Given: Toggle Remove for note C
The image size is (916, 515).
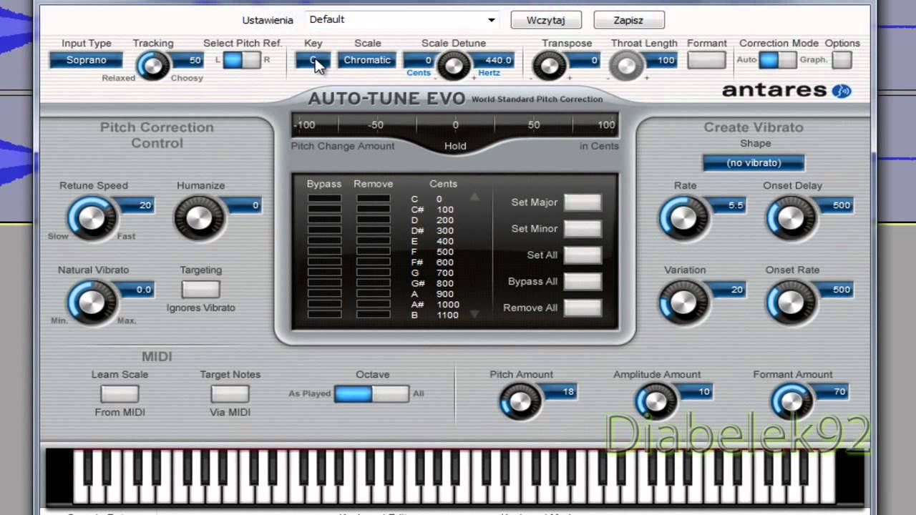Looking at the screenshot, I should click(x=373, y=199).
